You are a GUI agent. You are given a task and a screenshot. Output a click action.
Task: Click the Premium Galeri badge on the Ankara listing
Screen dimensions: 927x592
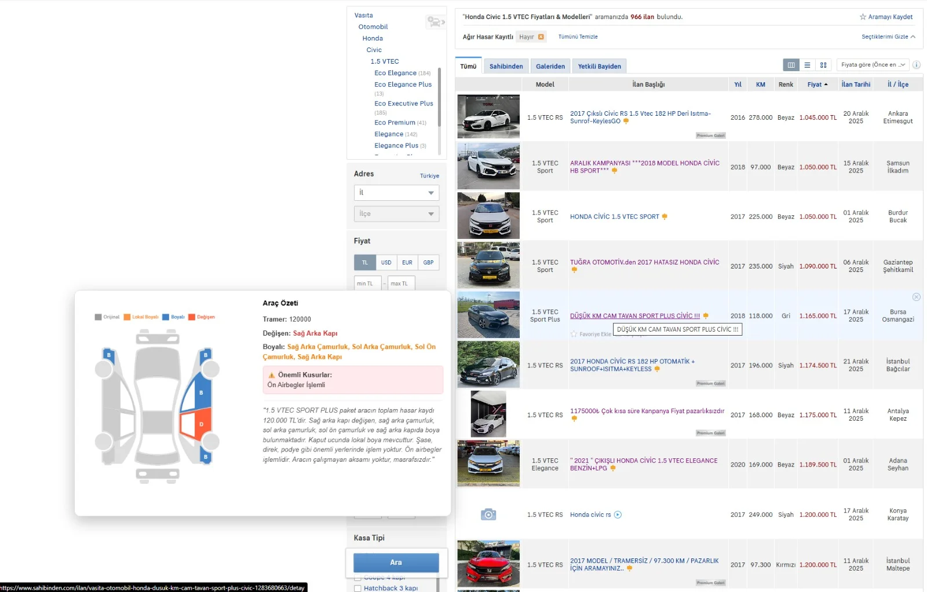coord(711,135)
